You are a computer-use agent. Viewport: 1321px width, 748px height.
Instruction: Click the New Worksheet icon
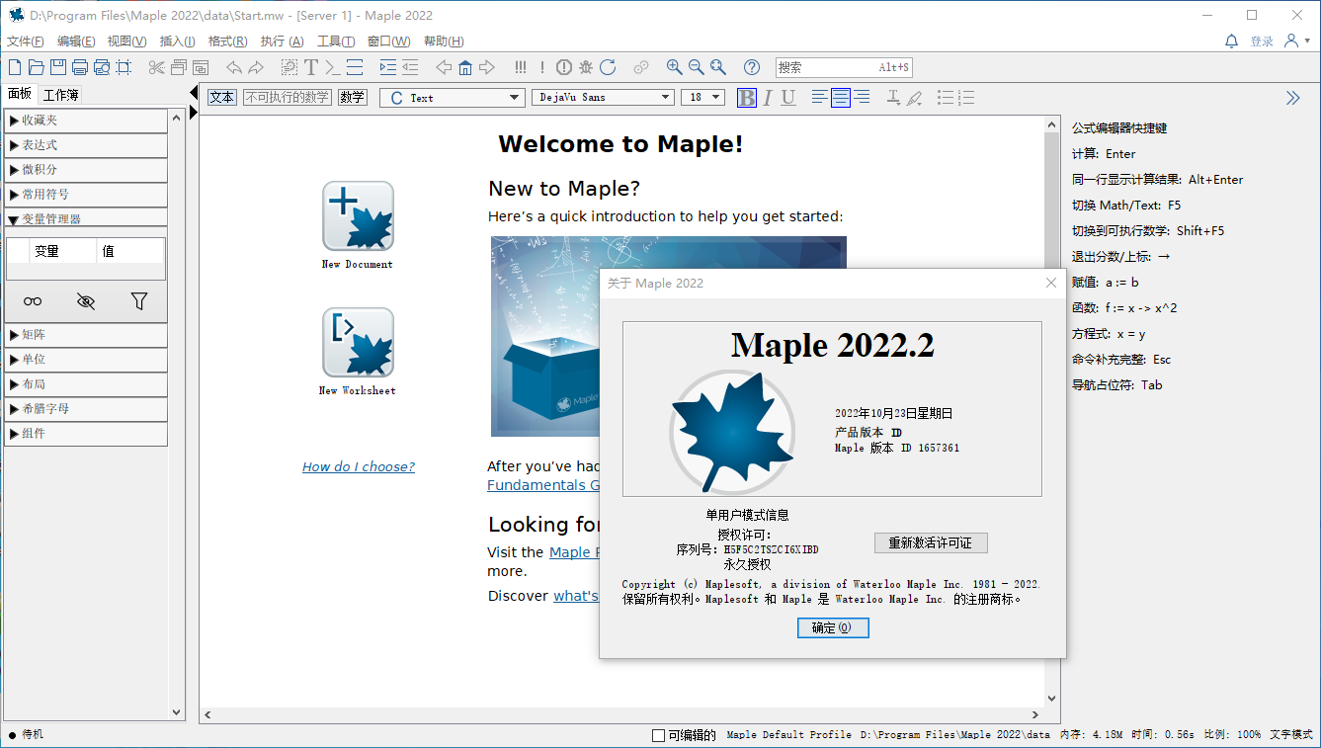coord(358,342)
